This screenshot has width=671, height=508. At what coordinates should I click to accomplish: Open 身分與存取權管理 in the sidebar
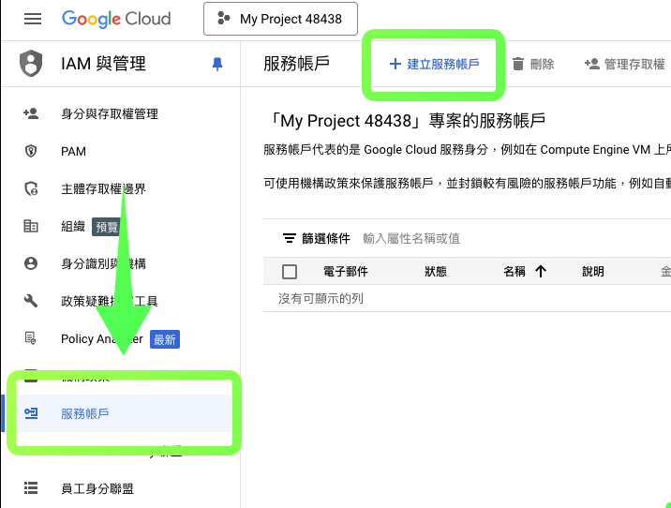(109, 114)
